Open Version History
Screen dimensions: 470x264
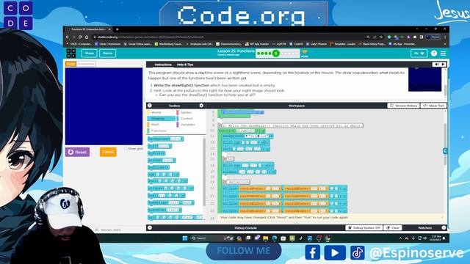[x=403, y=106]
